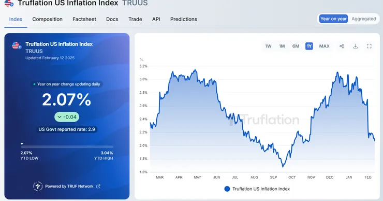The width and height of the screenshot is (383, 201).
Task: Download the chart data icon
Action: click(356, 46)
